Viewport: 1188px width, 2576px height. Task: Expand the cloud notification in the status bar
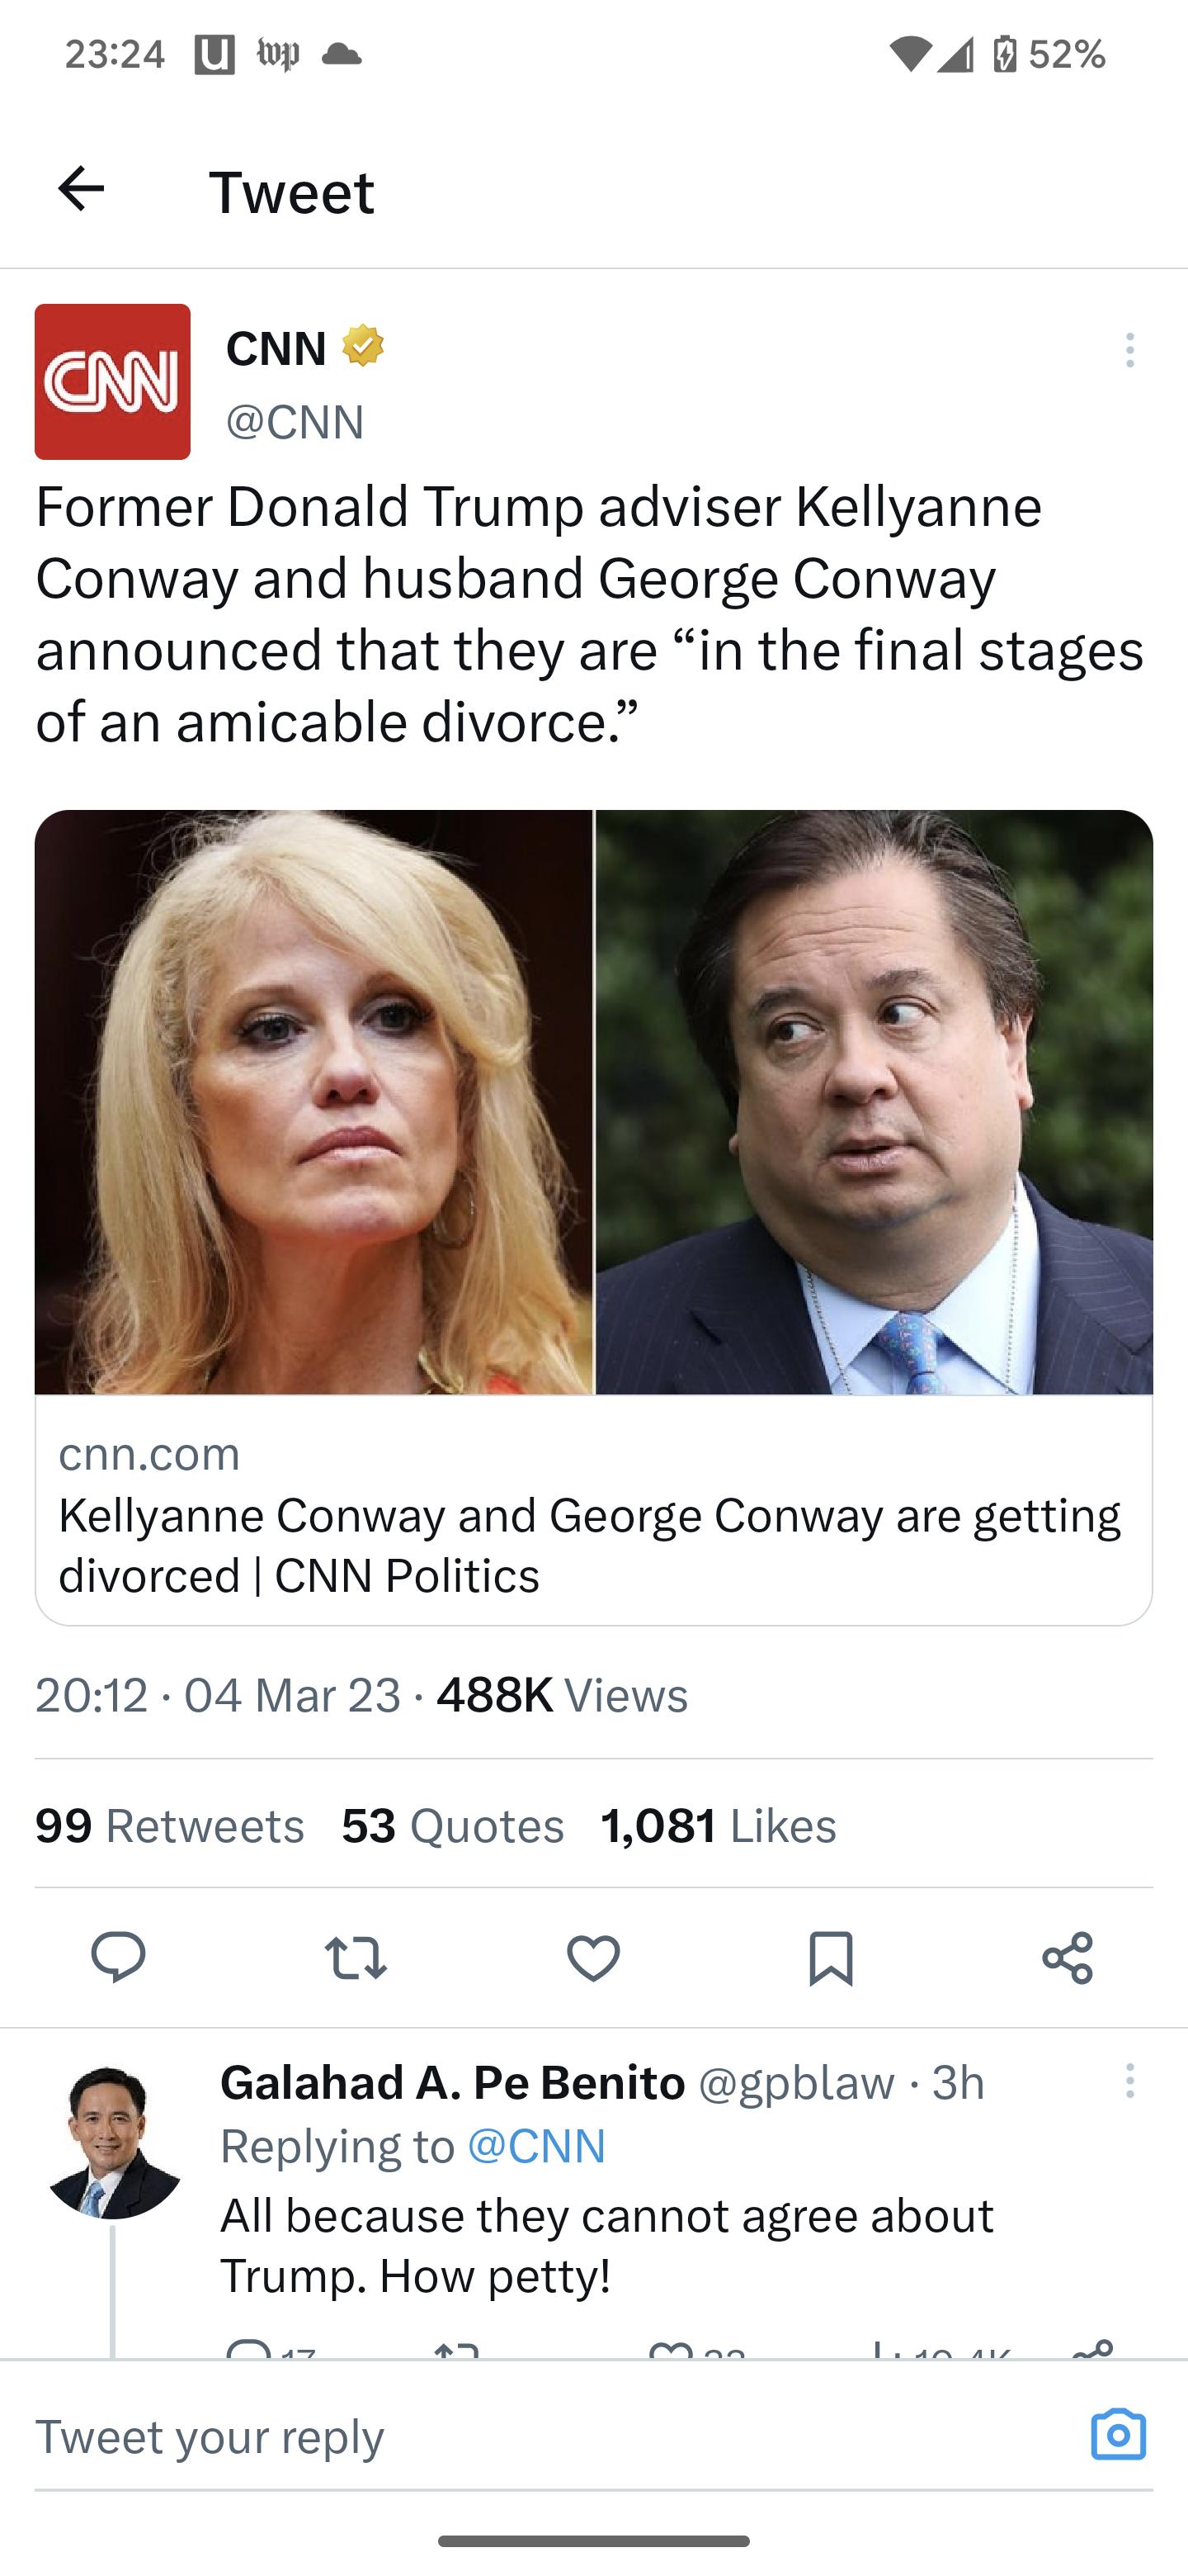pos(344,55)
